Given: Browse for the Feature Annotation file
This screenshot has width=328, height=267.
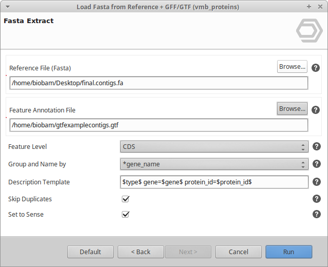Looking at the screenshot, I should click(292, 108).
